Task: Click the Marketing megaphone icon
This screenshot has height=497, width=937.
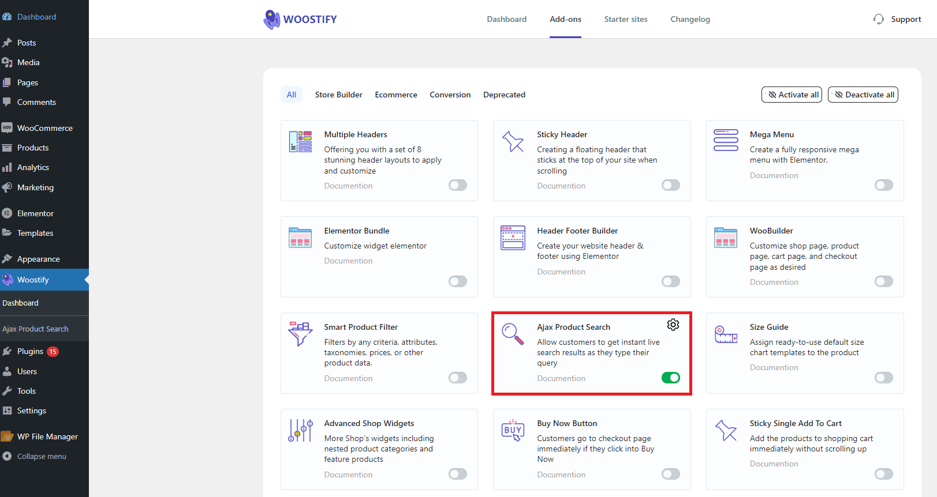Action: (x=7, y=187)
